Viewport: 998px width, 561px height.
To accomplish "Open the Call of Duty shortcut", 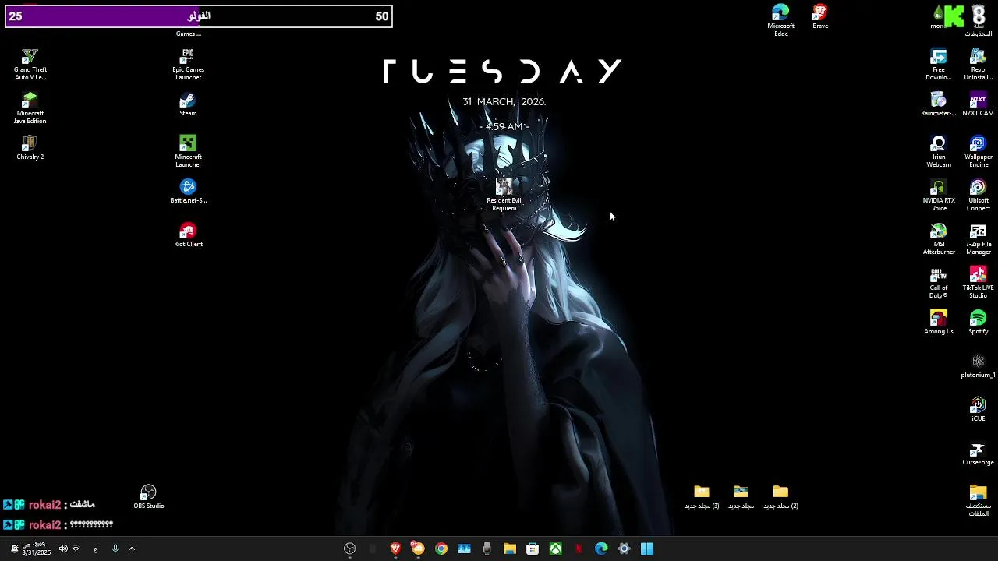I will [938, 282].
